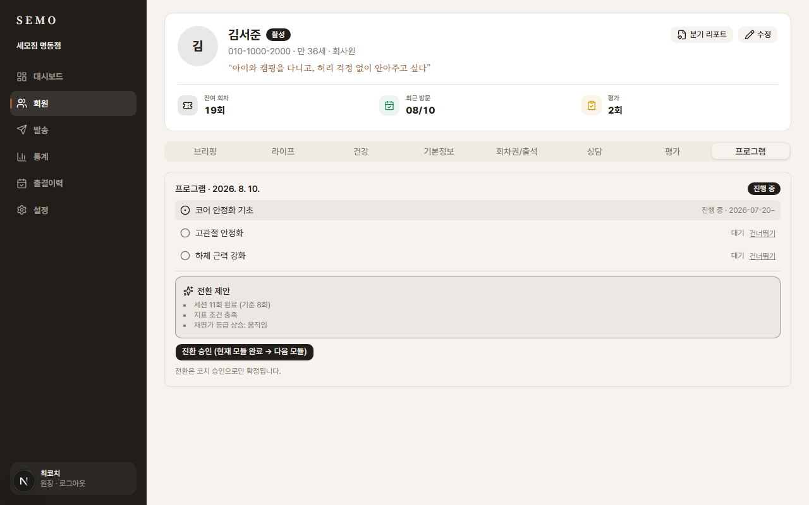Image resolution: width=809 pixels, height=505 pixels.
Task: Select the 고관절 안정화 module circle
Action: point(185,233)
